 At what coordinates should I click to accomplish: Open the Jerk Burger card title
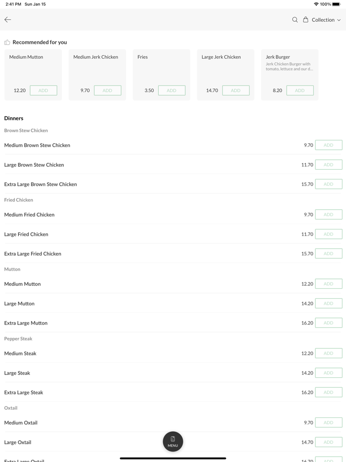click(278, 57)
